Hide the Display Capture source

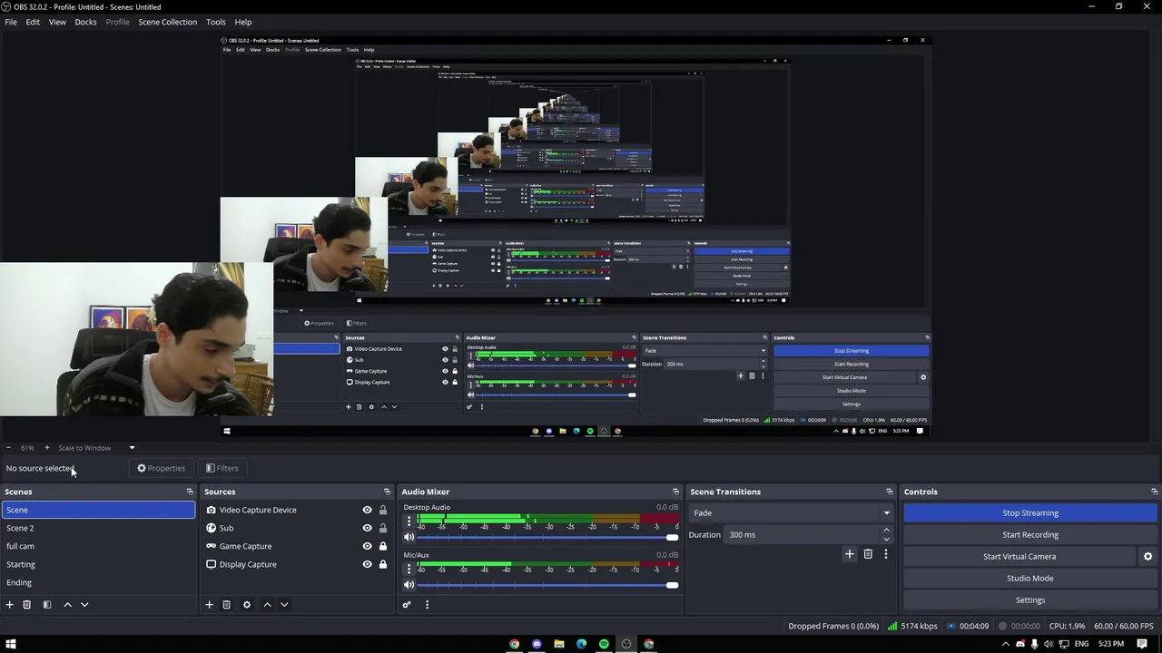click(367, 564)
